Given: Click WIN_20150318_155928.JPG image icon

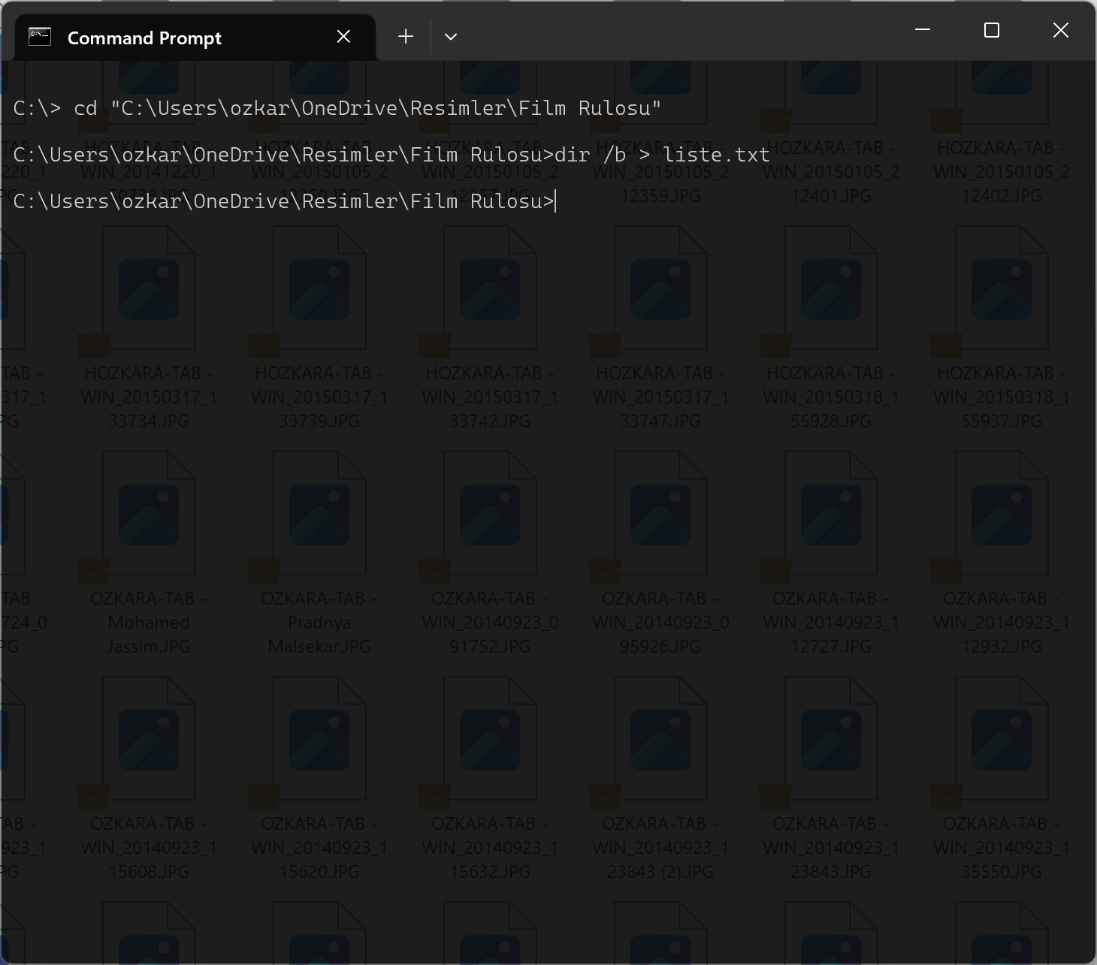Looking at the screenshot, I should [x=831, y=289].
